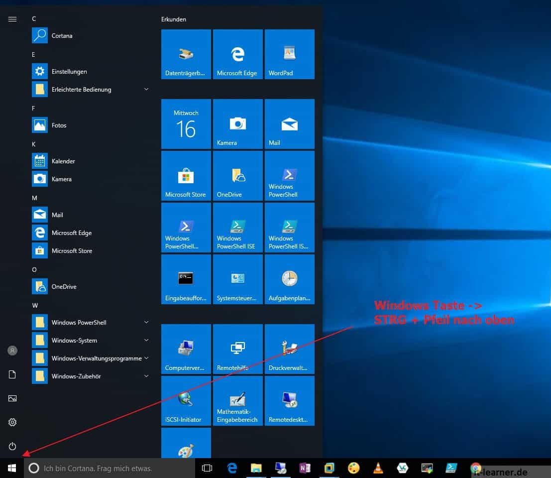Open Einstellungen from the app list
Image resolution: width=551 pixels, height=478 pixels.
point(69,71)
